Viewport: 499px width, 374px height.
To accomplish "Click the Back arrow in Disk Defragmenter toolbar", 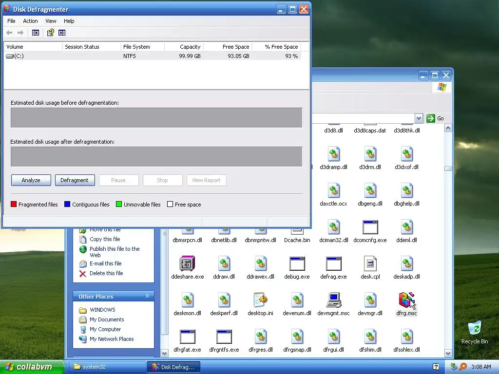I will point(10,33).
